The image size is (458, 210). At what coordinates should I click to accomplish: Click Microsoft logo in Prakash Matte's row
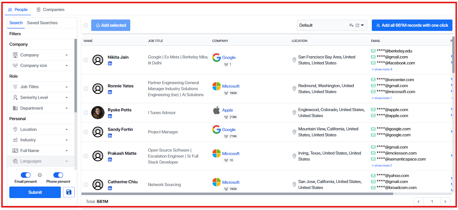click(217, 154)
